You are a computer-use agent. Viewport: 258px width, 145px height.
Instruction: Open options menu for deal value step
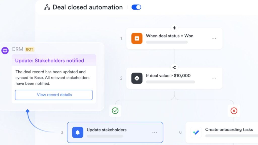(214, 78)
